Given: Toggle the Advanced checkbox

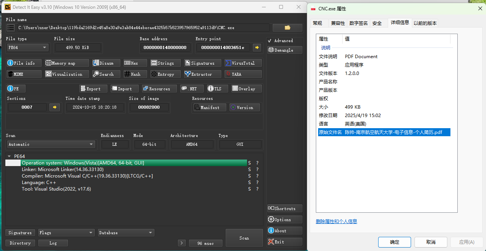Looking at the screenshot, I should (270, 41).
